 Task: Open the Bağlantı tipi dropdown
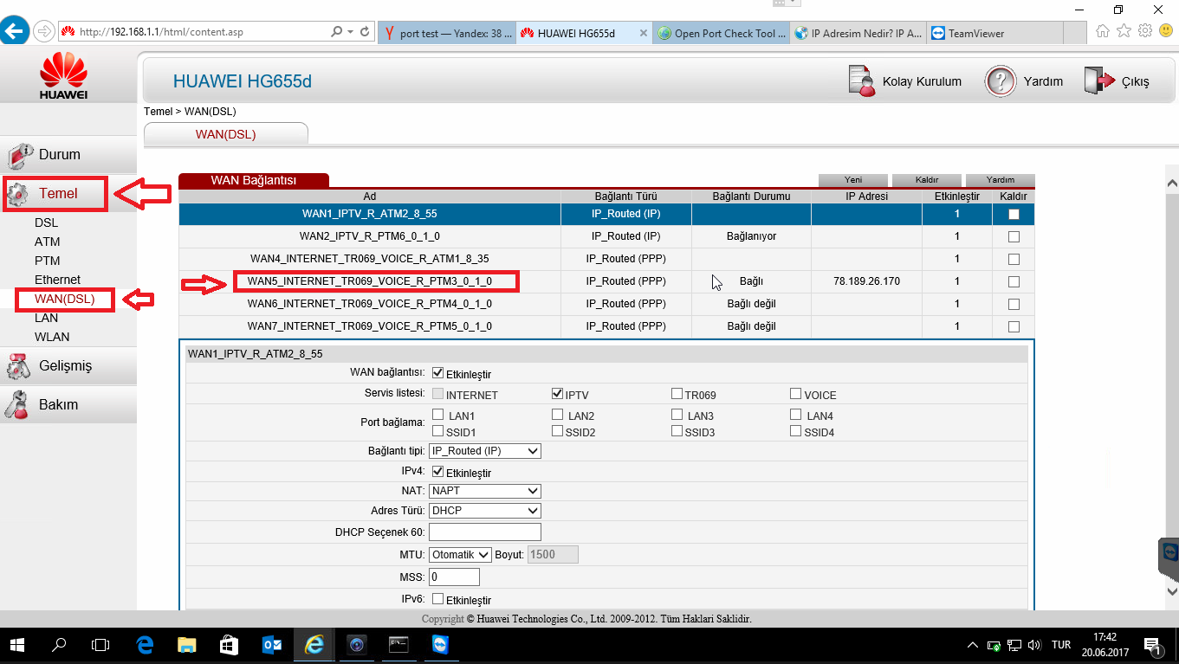[485, 451]
